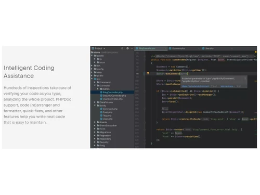
Task: Click the 'Intelligent Coding Assistance' heading
Action: point(29,72)
